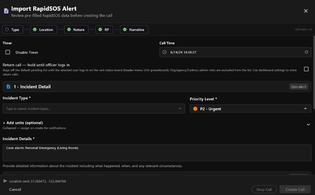This screenshot has height=195, width=315.
Task: Click the orange P2 priority color dot
Action: [x=195, y=109]
